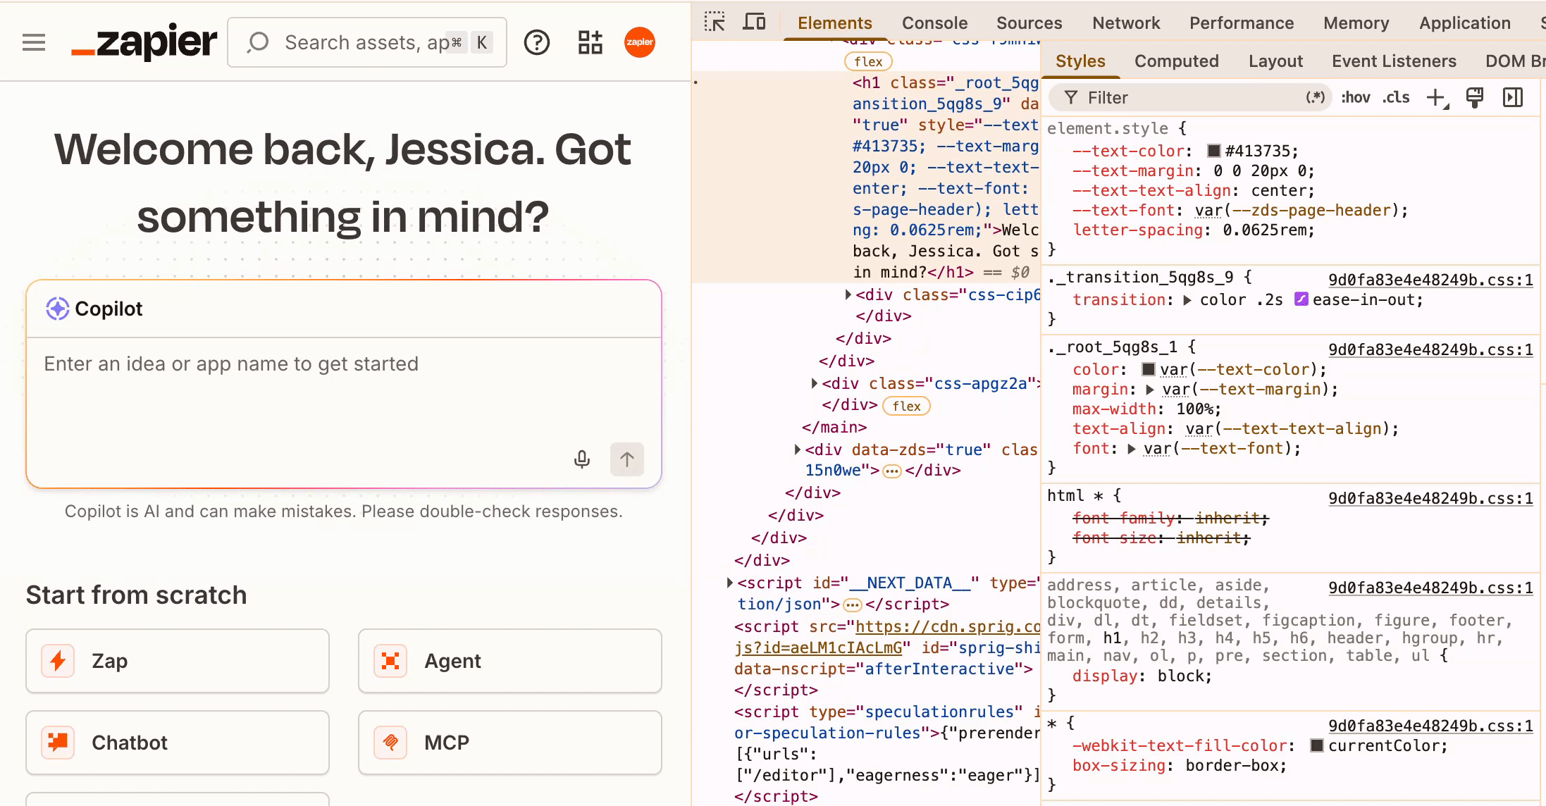Click the currentColor swatch

(1316, 745)
